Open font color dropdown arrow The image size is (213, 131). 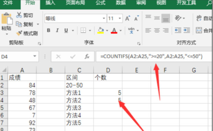pyautogui.click(x=121, y=30)
